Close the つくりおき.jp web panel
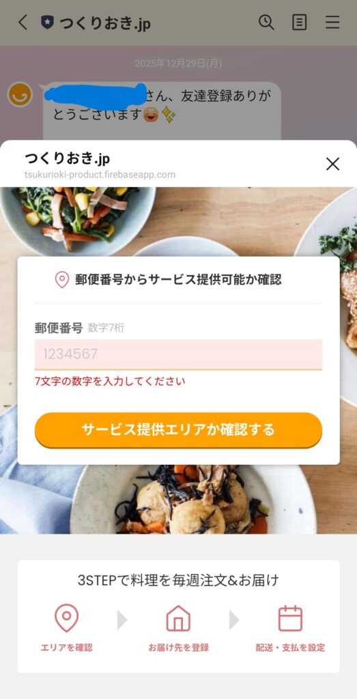The height and width of the screenshot is (699, 357). pos(332,164)
